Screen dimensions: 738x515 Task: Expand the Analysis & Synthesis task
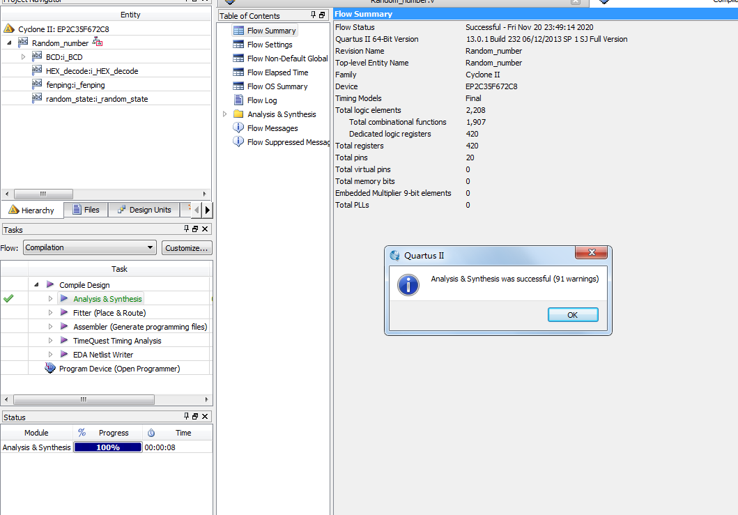50,298
